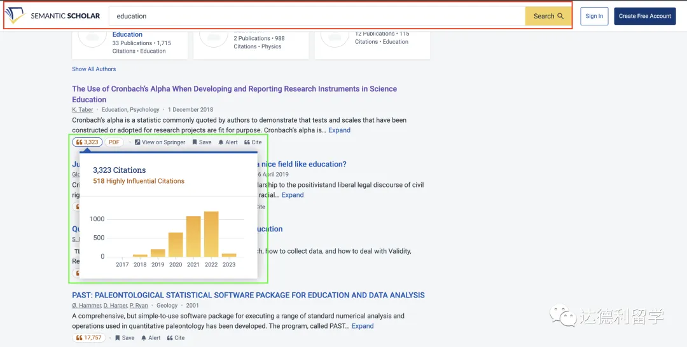Click the 3,323 citations badge

click(x=87, y=142)
